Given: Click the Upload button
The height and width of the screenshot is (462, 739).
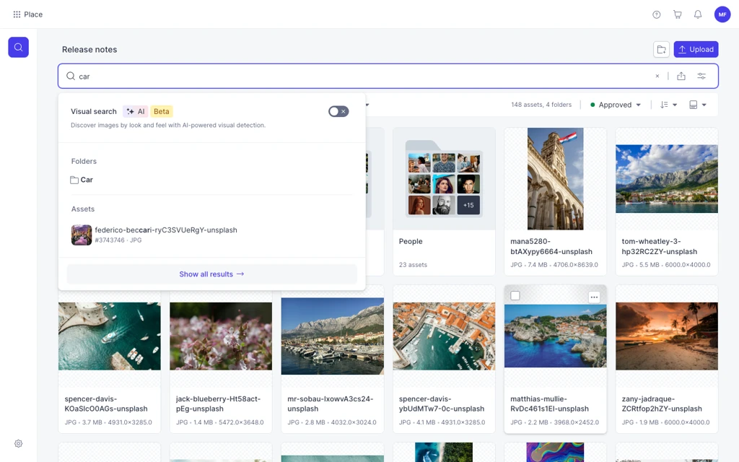Looking at the screenshot, I should (696, 50).
